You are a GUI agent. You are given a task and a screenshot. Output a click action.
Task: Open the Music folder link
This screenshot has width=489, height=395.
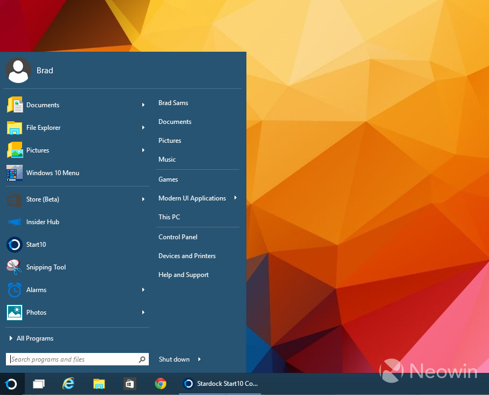coord(167,160)
